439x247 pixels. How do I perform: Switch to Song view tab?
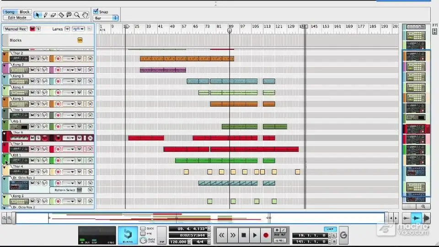coord(10,12)
